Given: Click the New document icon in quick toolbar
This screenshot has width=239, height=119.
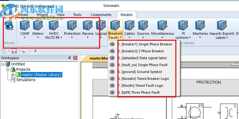Looking at the screenshot, I should [x=4, y=51].
